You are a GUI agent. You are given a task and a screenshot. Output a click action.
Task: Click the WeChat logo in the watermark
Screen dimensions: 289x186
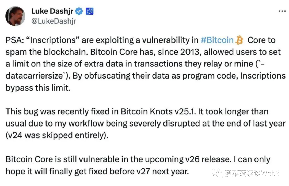tap(218, 173)
